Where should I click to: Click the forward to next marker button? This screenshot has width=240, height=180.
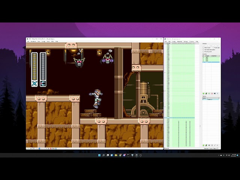[218, 46]
